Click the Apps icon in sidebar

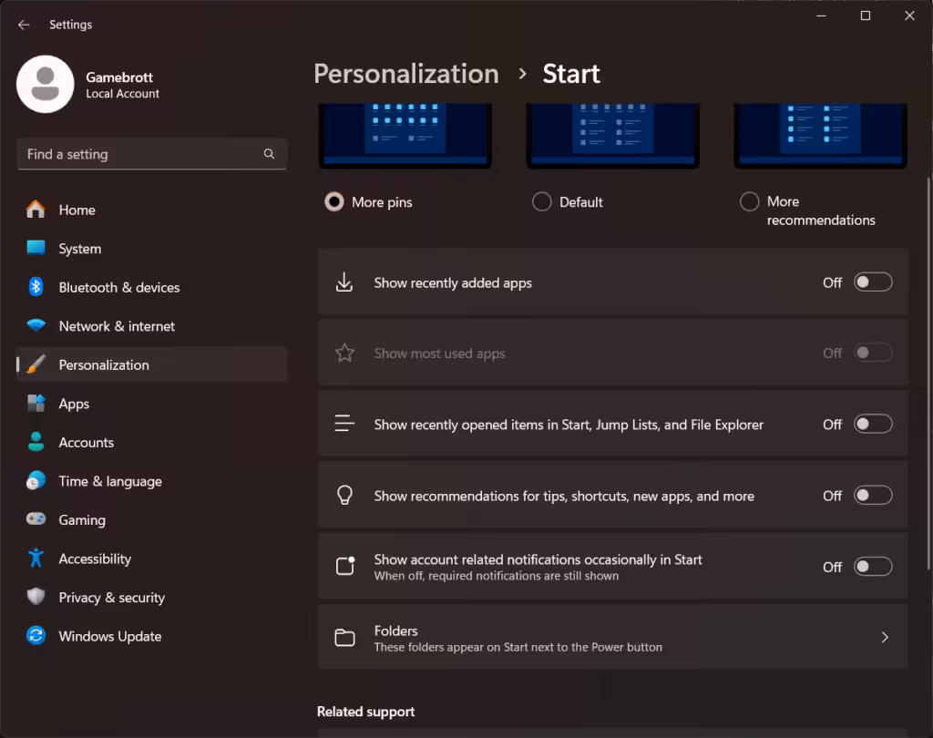click(36, 403)
